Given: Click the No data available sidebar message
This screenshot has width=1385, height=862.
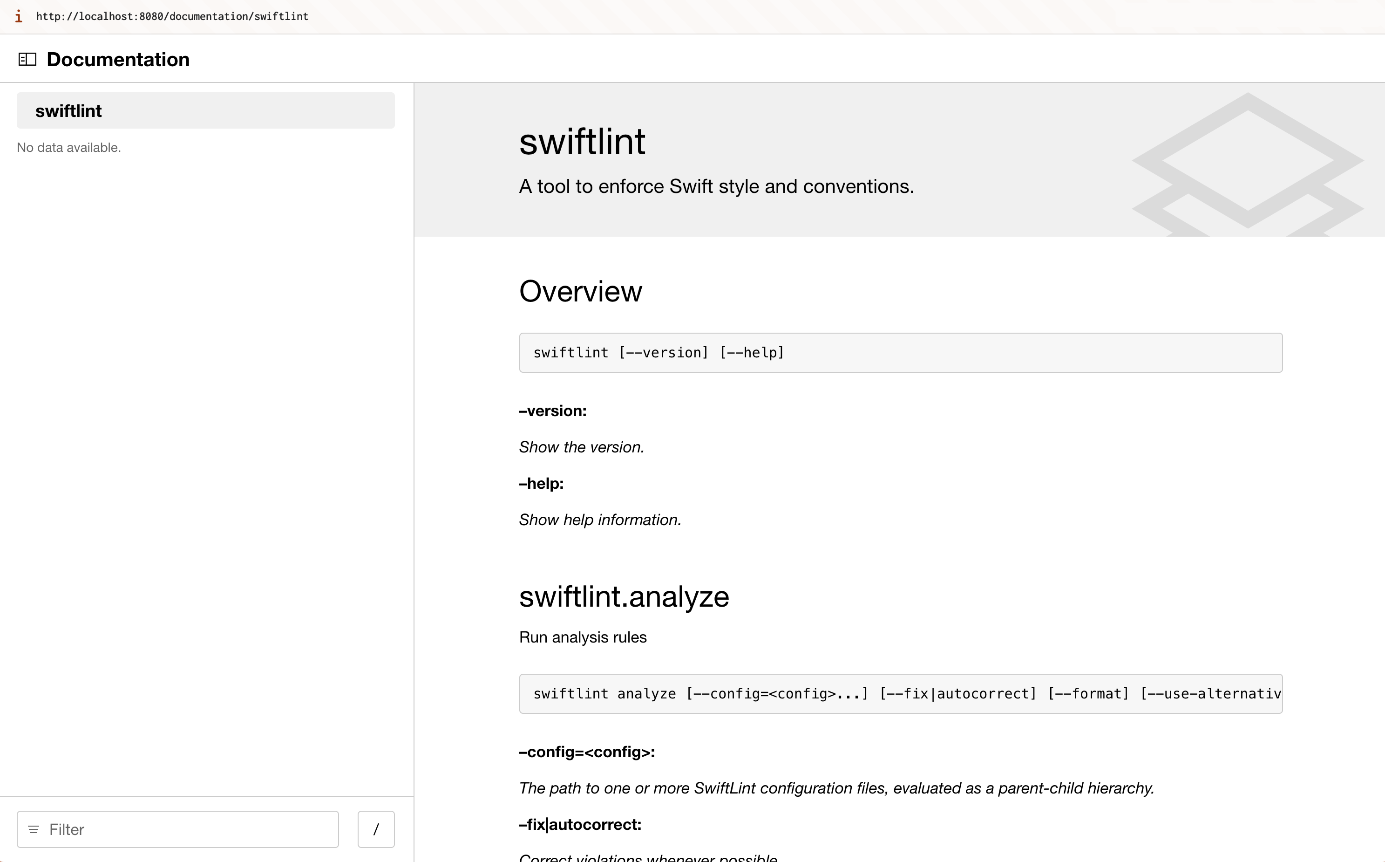Looking at the screenshot, I should click(x=68, y=147).
